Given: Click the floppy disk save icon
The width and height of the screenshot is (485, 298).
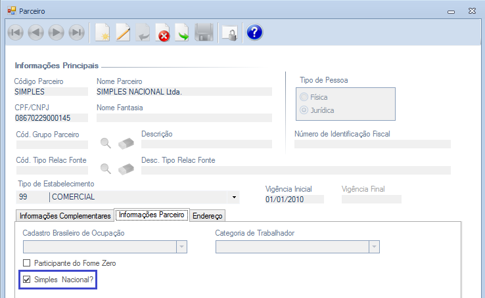Looking at the screenshot, I should (x=204, y=32).
